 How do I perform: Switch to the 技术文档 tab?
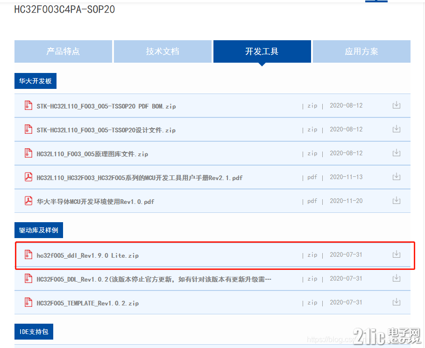163,51
